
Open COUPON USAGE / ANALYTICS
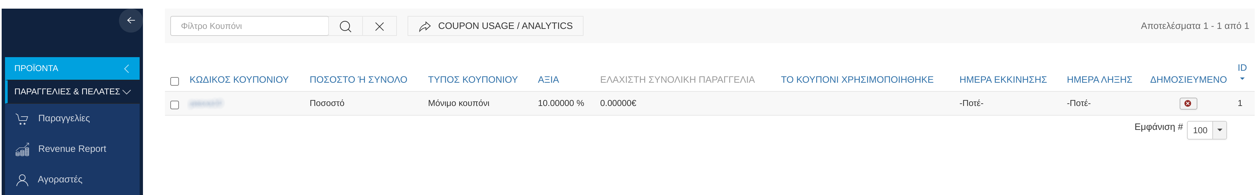[x=495, y=26]
